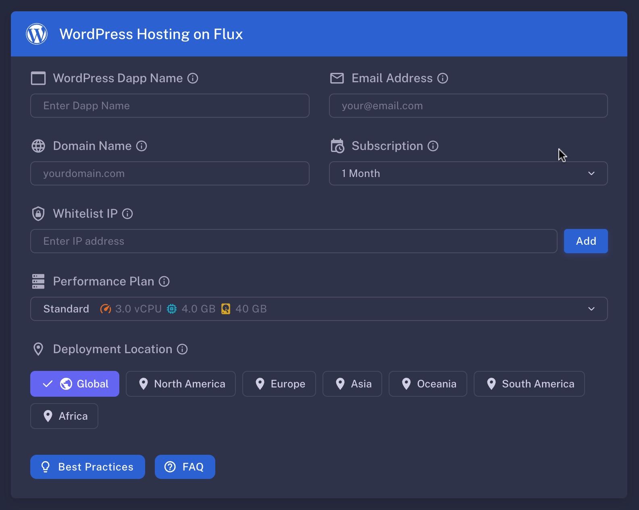Click the WordPress logo in header
The width and height of the screenshot is (639, 510).
click(x=37, y=34)
